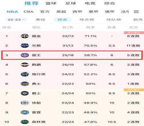
Task: Open team 国王 from the standings
Action: click(36, 55)
